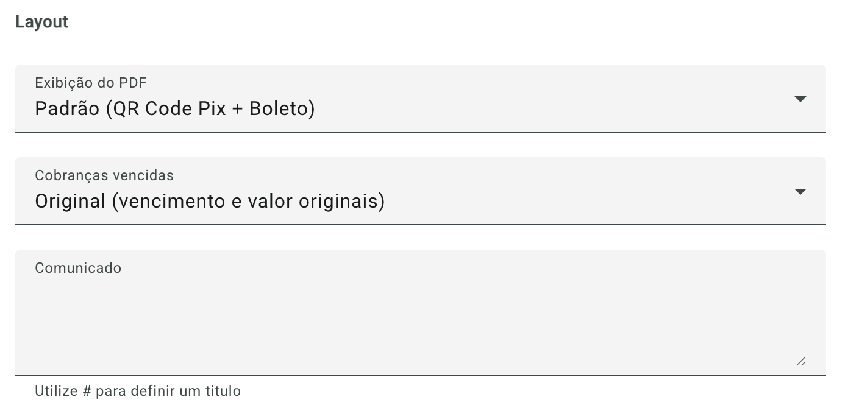
Task: Click the "Utilize # para definir um titulo" hint
Action: click(138, 391)
